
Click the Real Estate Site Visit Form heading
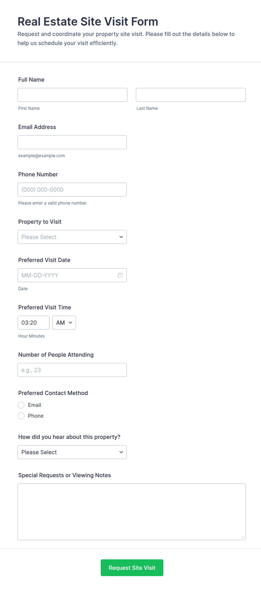[88, 21]
